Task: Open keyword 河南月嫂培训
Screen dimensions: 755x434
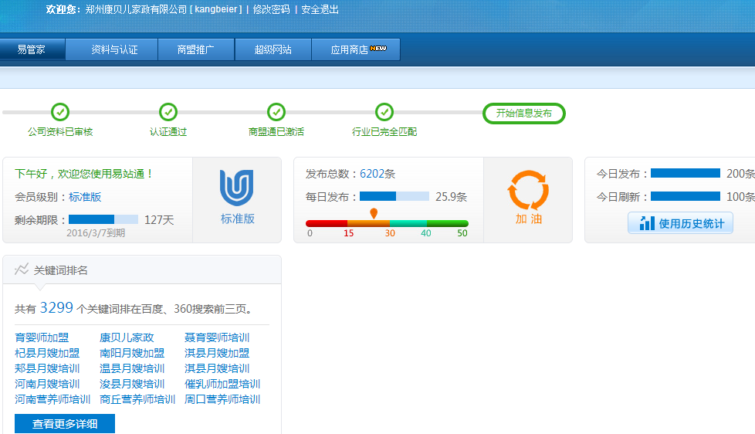Action: tap(47, 384)
